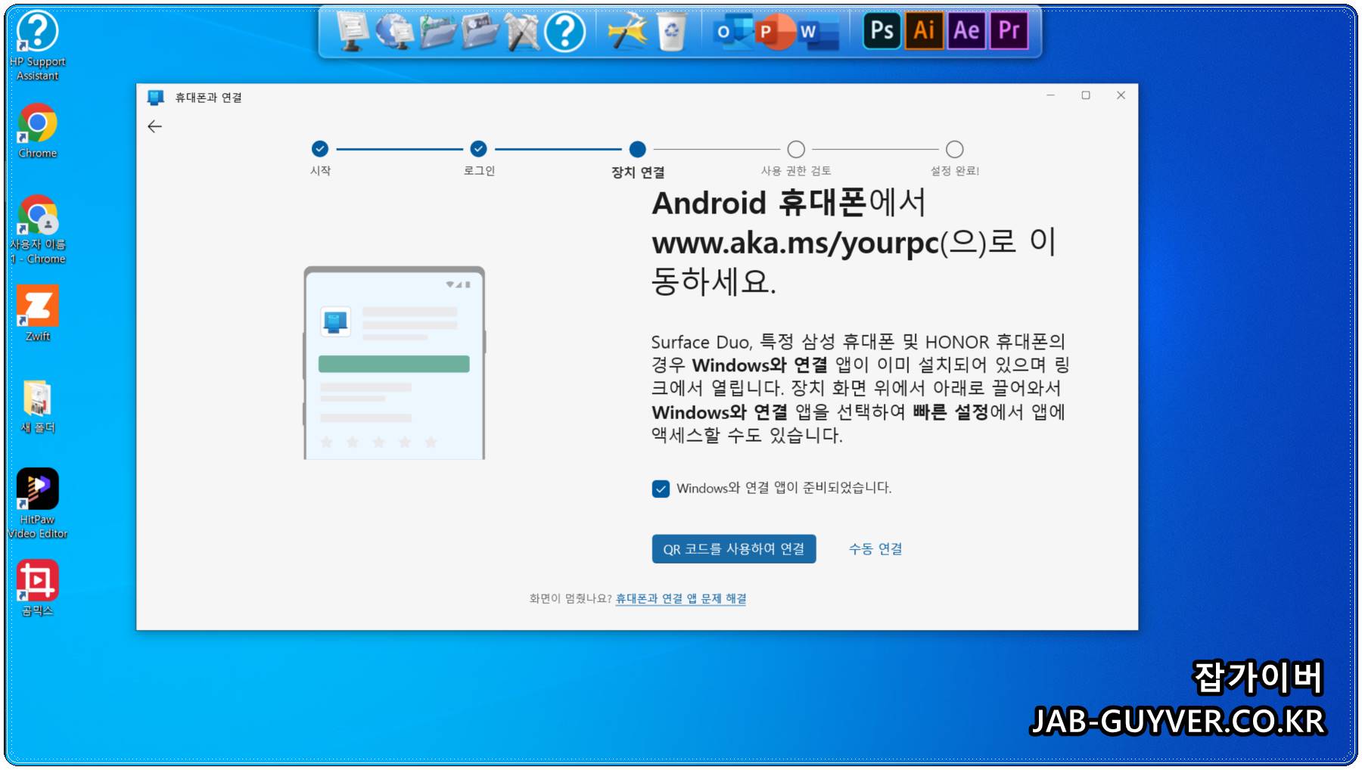This screenshot has height=770, width=1362.
Task: Click the phone illustration image
Action: [x=394, y=362]
